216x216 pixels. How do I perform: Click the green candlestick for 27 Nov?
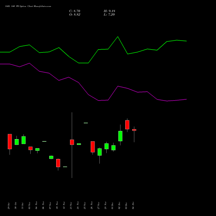pos(100,152)
